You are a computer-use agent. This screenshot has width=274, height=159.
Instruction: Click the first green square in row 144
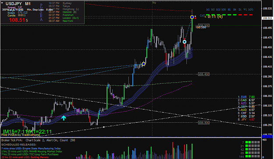pyautogui.click(x=246, y=156)
